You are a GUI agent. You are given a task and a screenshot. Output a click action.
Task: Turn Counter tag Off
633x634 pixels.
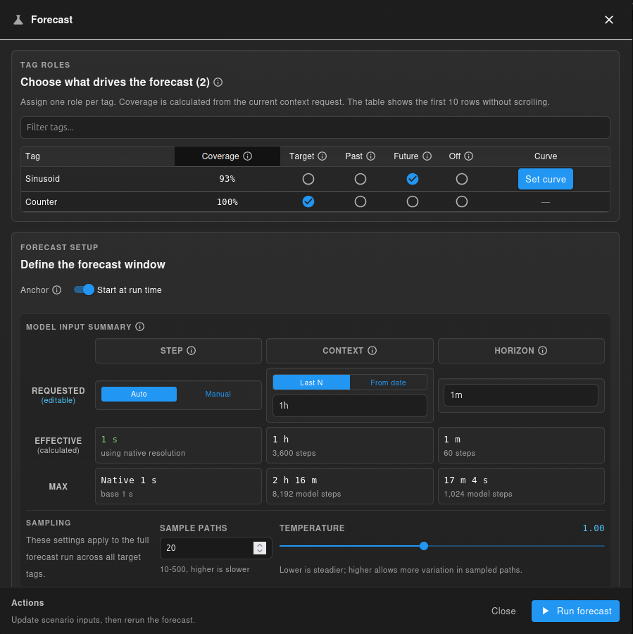(462, 201)
